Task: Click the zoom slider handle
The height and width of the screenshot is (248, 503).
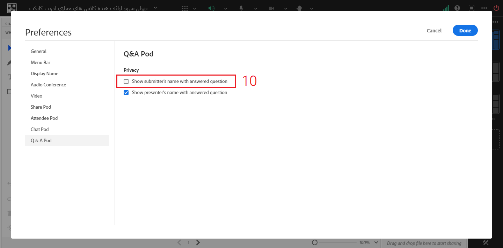Action: (315, 242)
